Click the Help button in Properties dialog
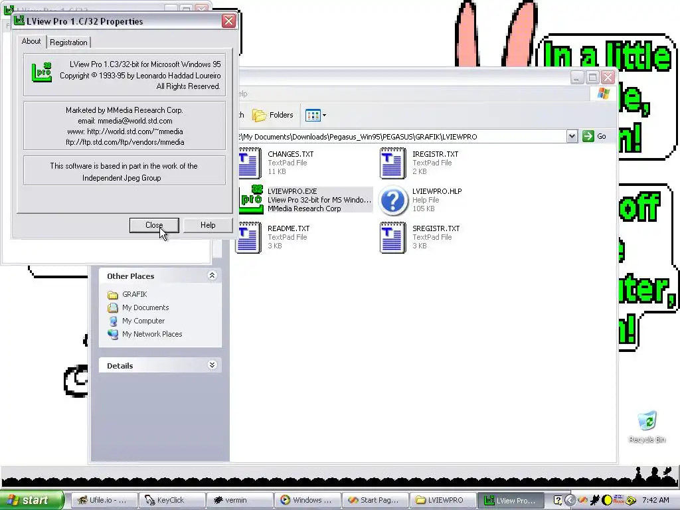 [208, 225]
